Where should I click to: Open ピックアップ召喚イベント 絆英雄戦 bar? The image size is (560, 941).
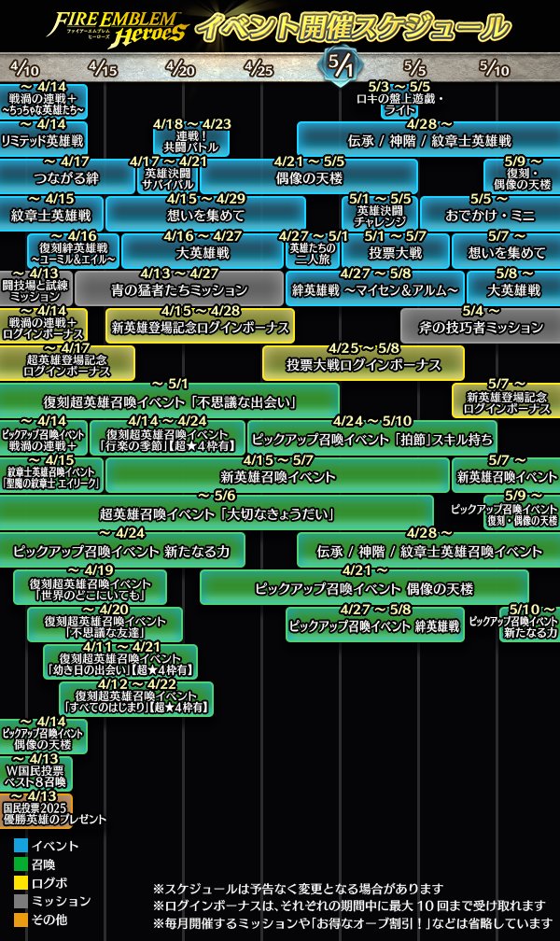(x=375, y=625)
